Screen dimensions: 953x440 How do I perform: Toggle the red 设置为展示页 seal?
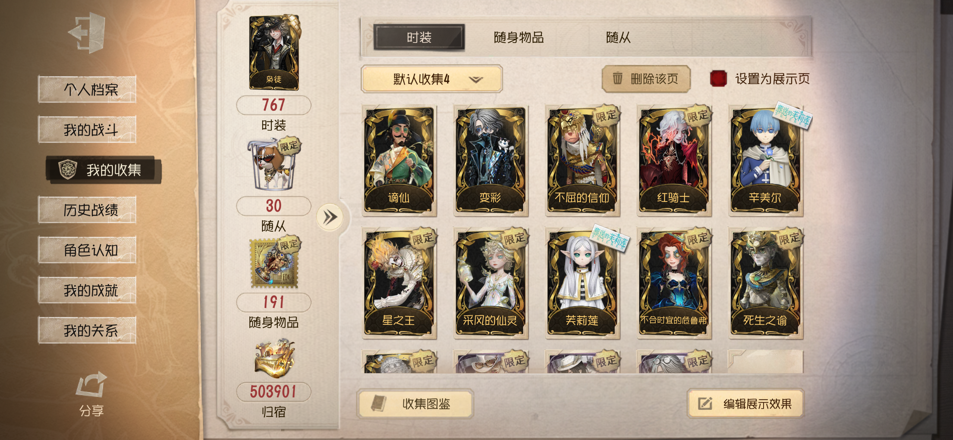click(718, 78)
